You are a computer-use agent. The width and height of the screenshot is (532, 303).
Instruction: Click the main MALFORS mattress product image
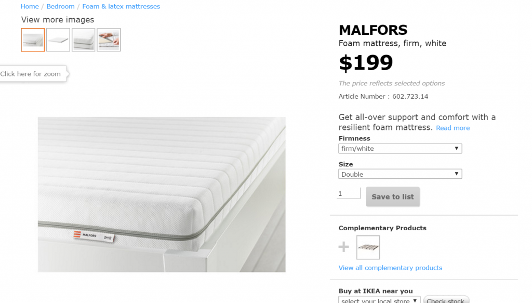click(162, 194)
